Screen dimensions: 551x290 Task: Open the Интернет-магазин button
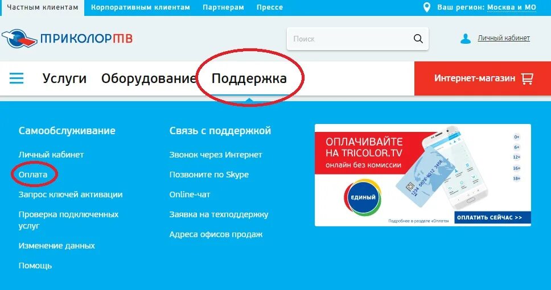(483, 78)
